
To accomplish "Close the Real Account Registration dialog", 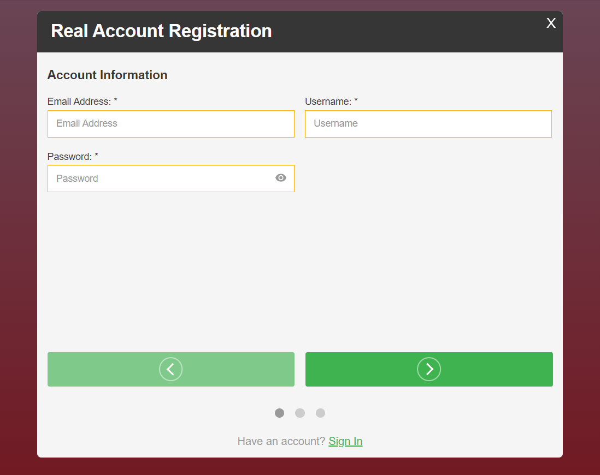I will (x=551, y=23).
